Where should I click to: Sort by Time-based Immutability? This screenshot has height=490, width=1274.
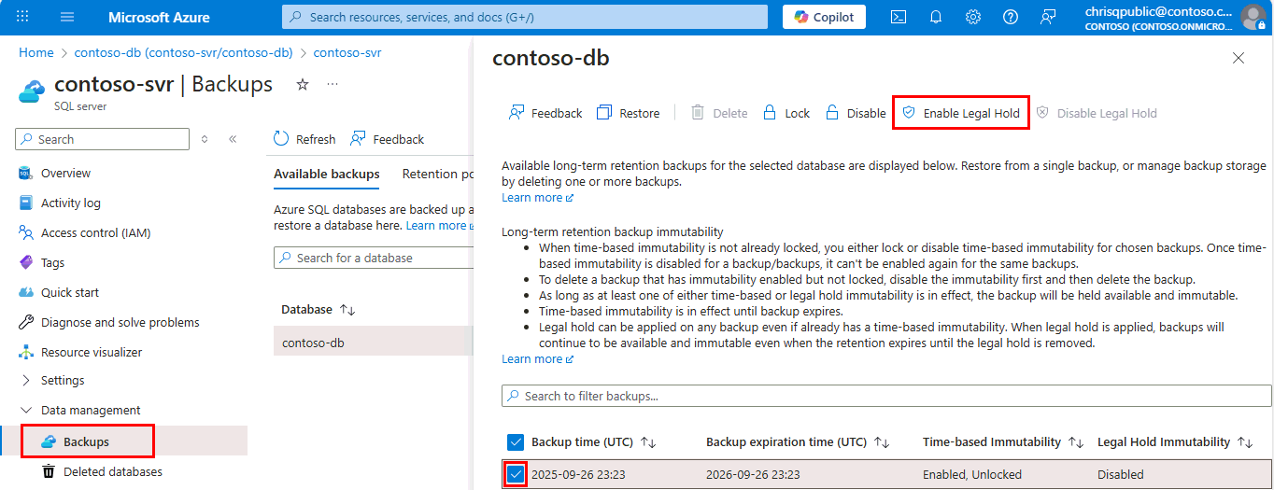click(x=1004, y=441)
